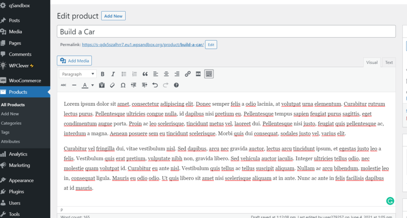
Task: Click the P element path indicator
Action: (x=62, y=210)
